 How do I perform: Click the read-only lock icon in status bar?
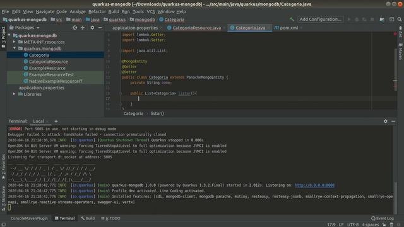point(384,224)
